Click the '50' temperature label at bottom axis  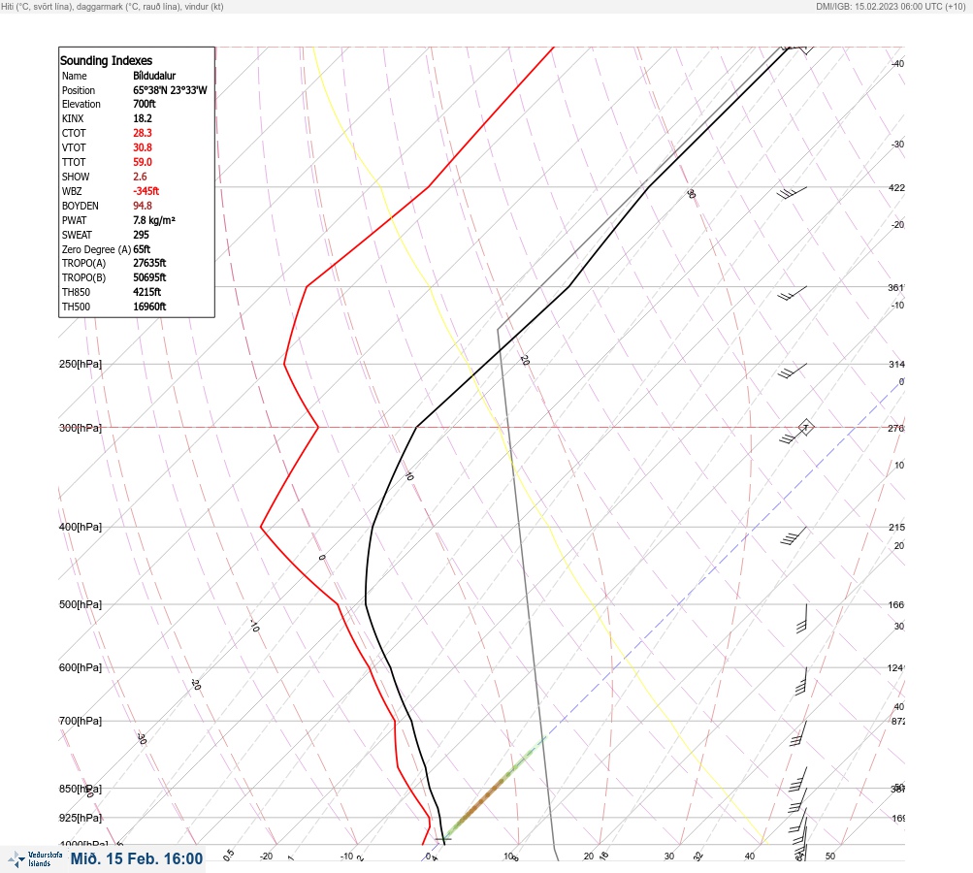tap(830, 857)
